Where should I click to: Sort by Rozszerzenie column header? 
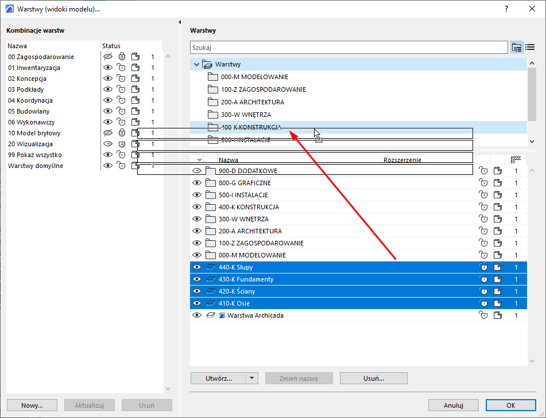pos(402,160)
